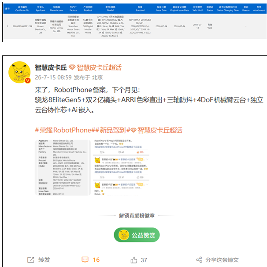This screenshot has width=267, height=267.
Task: Click the Applicant column header
Action: [41, 8]
